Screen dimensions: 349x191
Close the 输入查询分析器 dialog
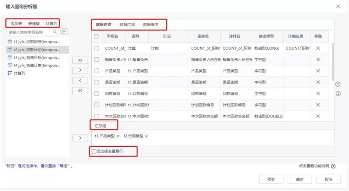click(x=338, y=7)
